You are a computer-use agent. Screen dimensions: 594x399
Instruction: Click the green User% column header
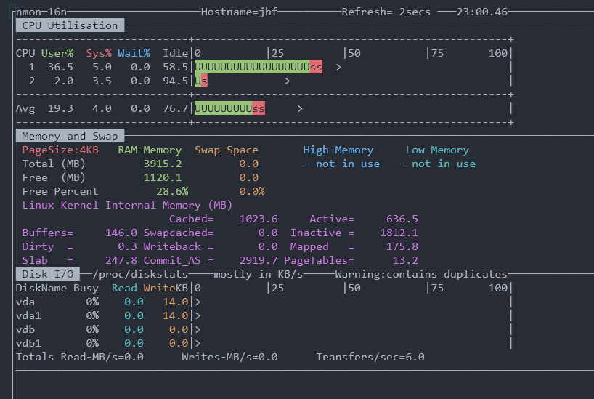click(57, 53)
